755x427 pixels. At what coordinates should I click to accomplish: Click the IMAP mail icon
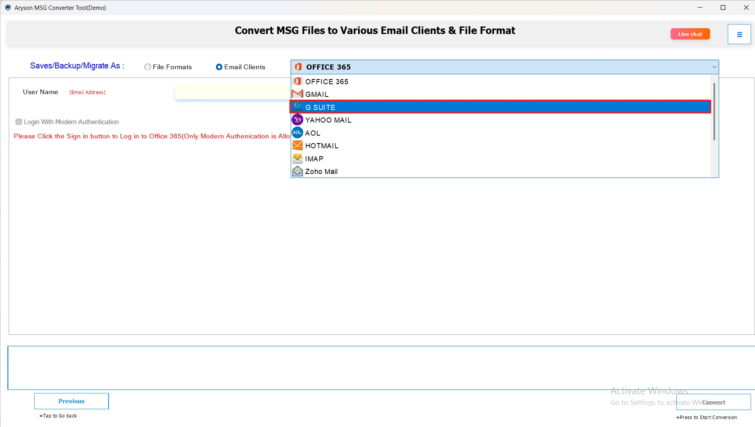point(297,159)
